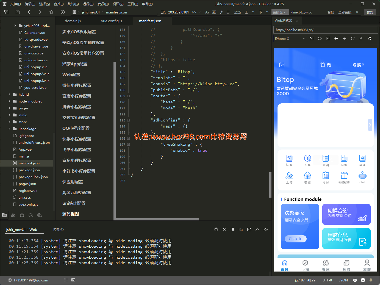Click the browser panel back arrow
This screenshot has height=285, width=380.
[336, 38]
